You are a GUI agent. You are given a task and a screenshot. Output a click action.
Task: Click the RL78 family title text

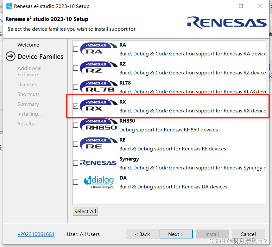click(125, 83)
